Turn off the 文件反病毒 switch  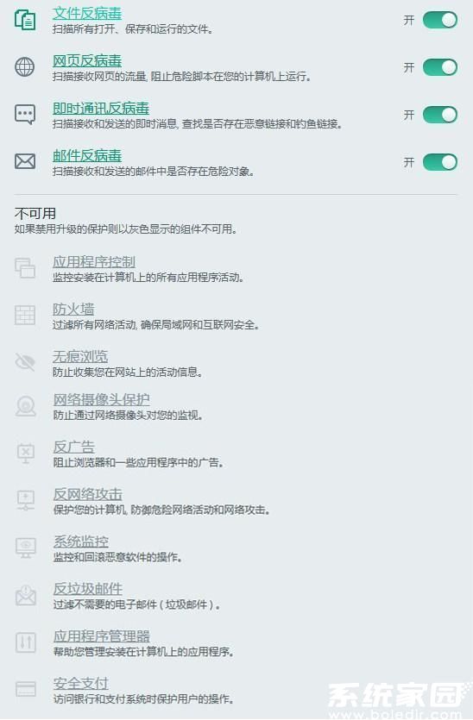coord(440,20)
